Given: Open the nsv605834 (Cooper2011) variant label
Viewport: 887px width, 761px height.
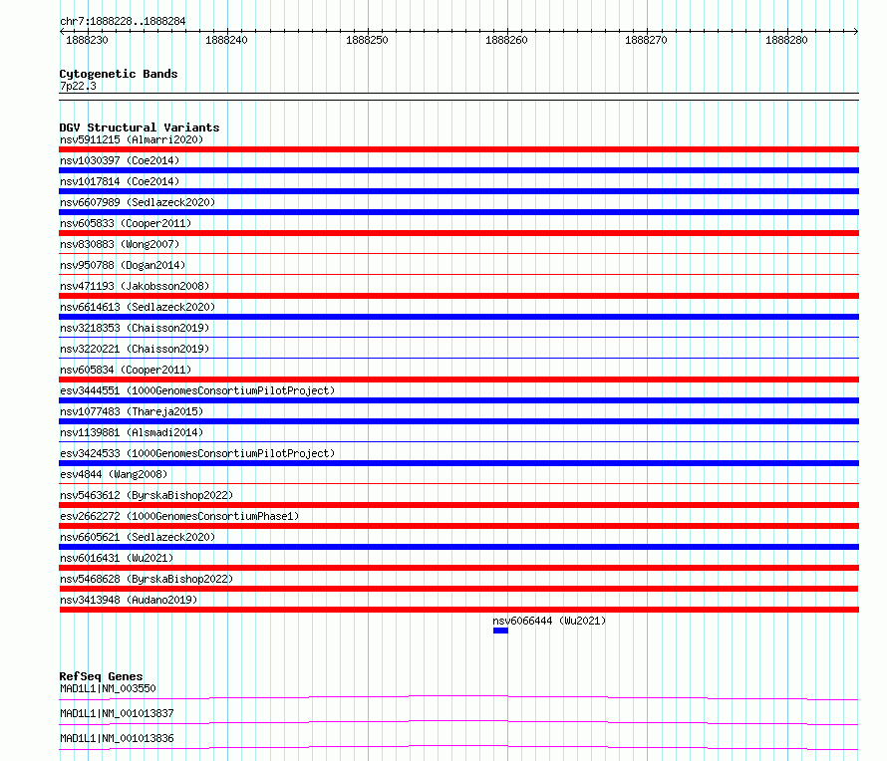Looking at the screenshot, I should coord(126,370).
